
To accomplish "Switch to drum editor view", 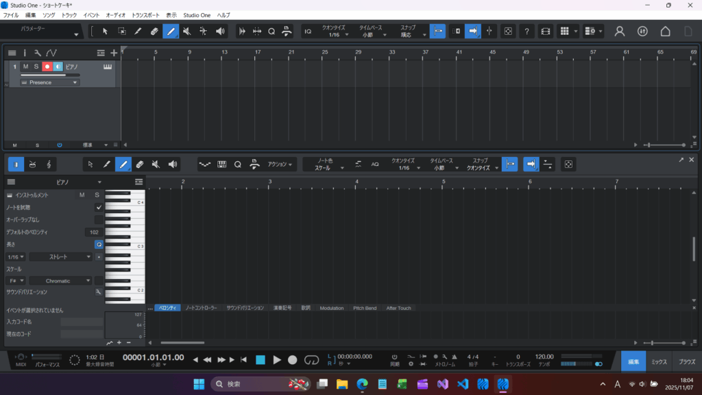I will (32, 165).
